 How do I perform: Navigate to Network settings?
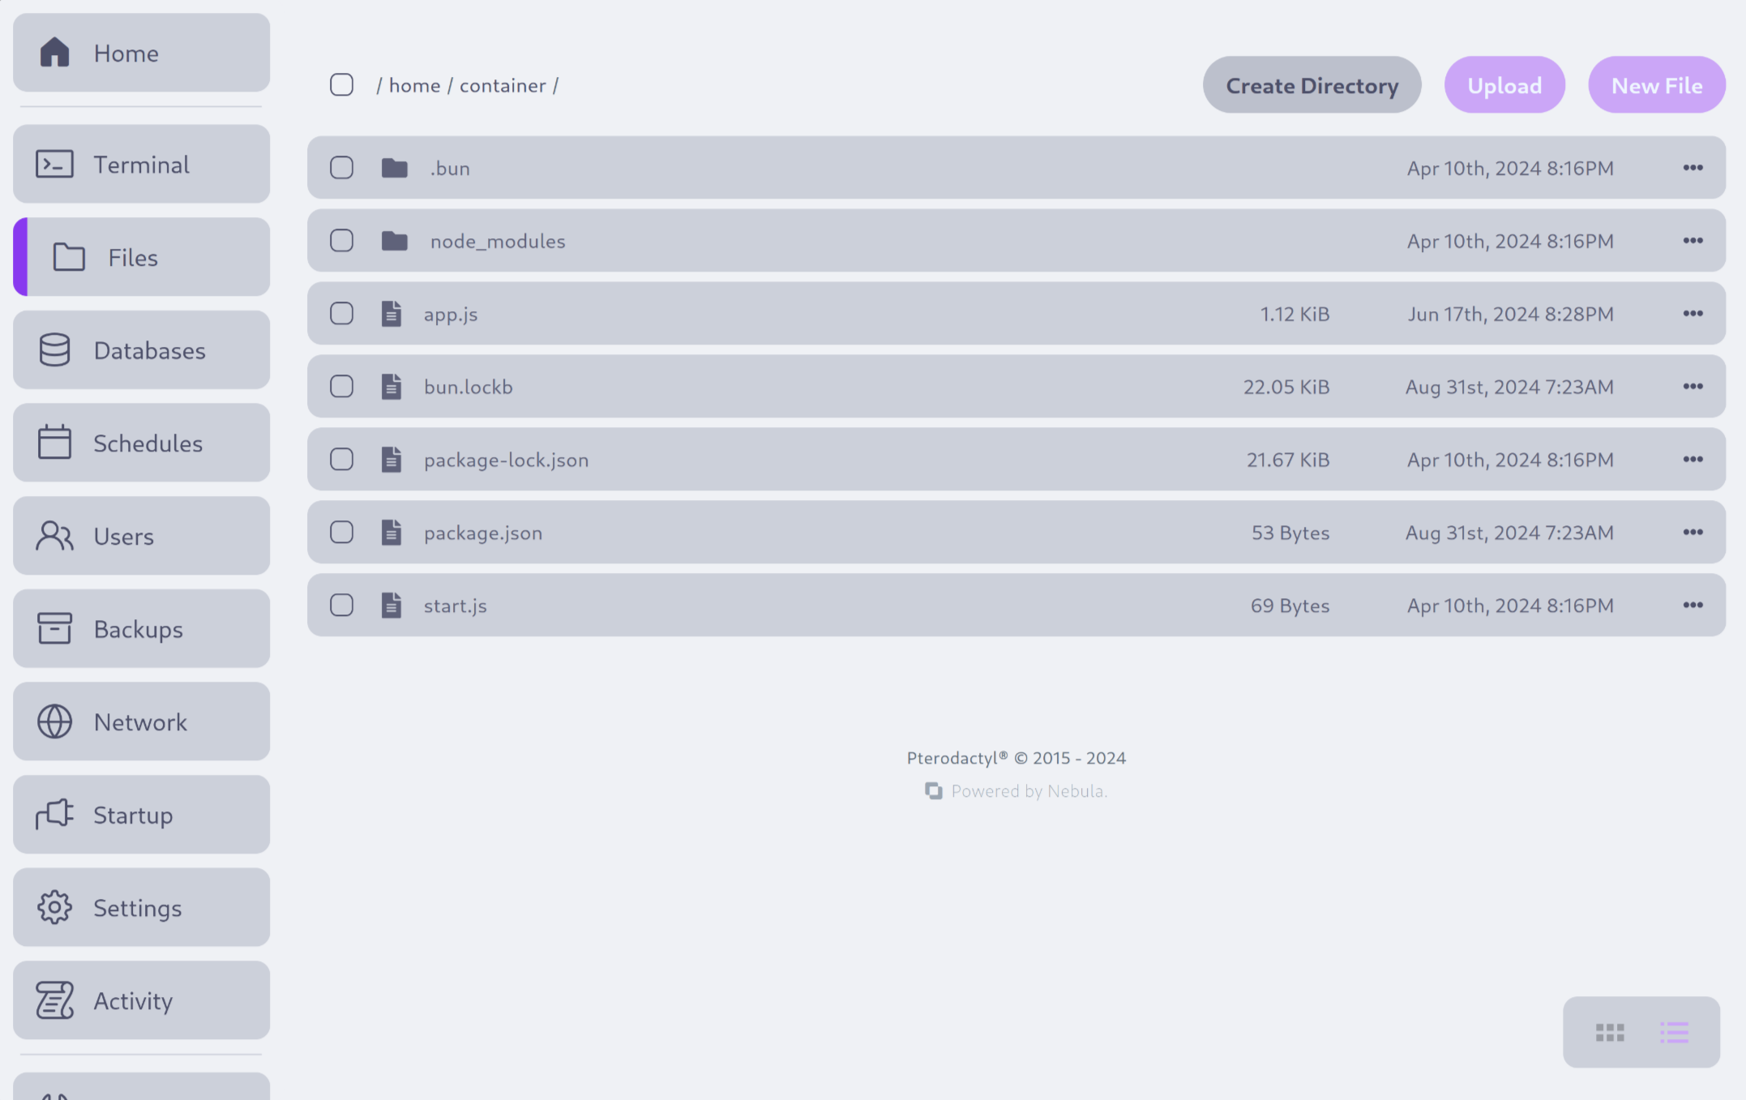click(x=141, y=720)
